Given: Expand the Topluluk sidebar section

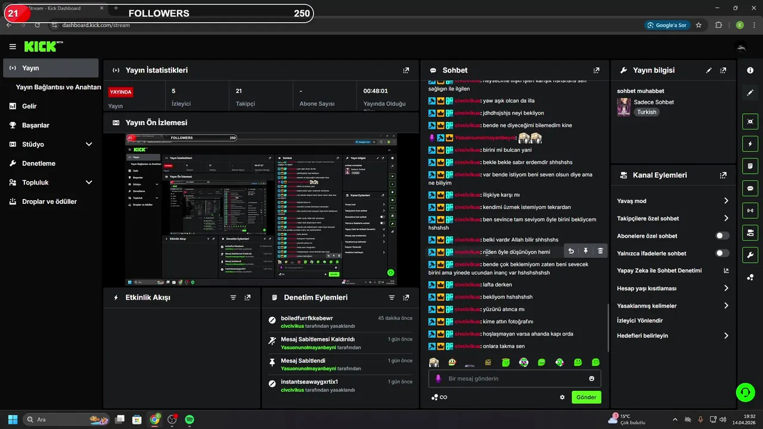Looking at the screenshot, I should pyautogui.click(x=89, y=182).
